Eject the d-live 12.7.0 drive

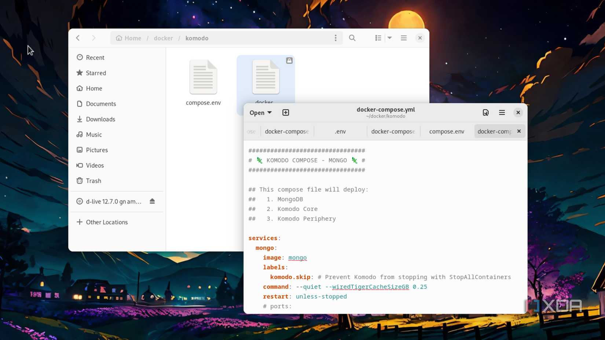[x=152, y=201]
